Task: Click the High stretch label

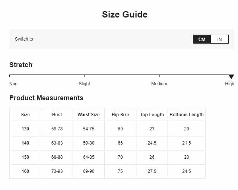Action: point(229,84)
